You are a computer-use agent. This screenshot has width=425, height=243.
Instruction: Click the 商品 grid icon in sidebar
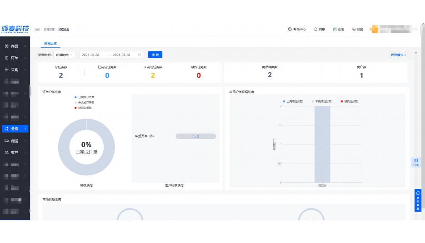(x=6, y=46)
